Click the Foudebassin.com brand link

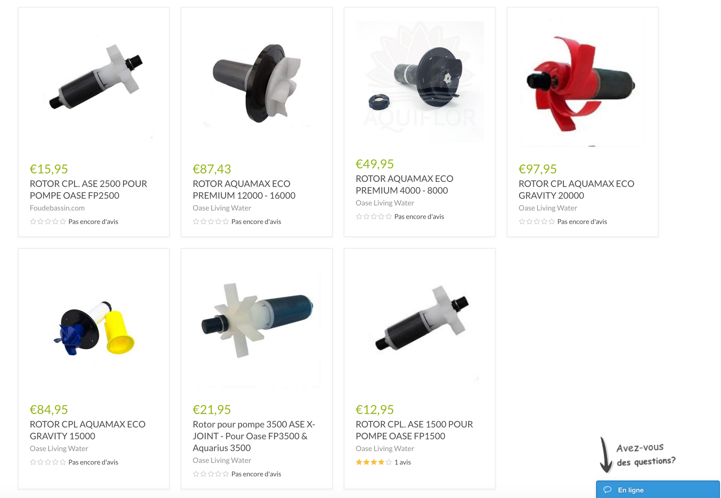(57, 208)
